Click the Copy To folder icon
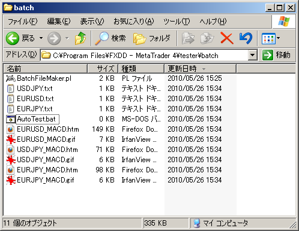299x231 pixels. tap(207, 38)
